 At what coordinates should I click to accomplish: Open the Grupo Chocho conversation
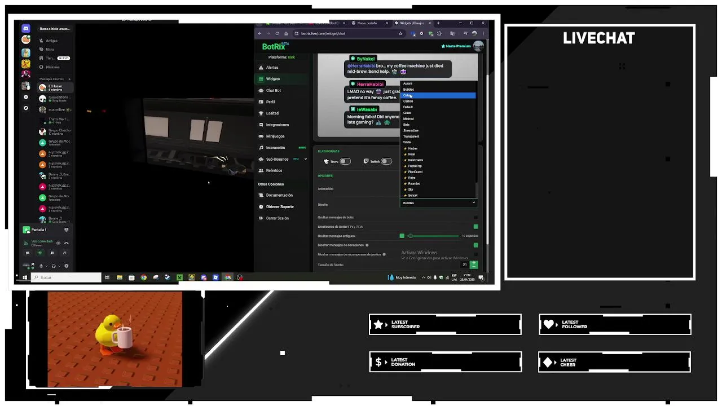tap(55, 131)
